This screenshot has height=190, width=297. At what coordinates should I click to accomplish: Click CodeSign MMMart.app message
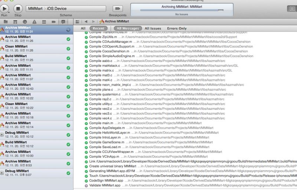(191, 181)
